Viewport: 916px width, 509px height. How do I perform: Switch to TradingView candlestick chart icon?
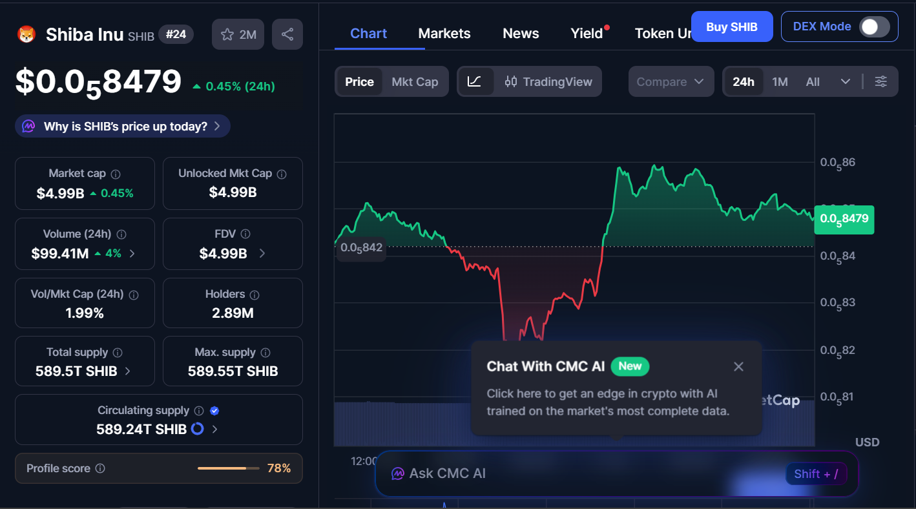[510, 81]
